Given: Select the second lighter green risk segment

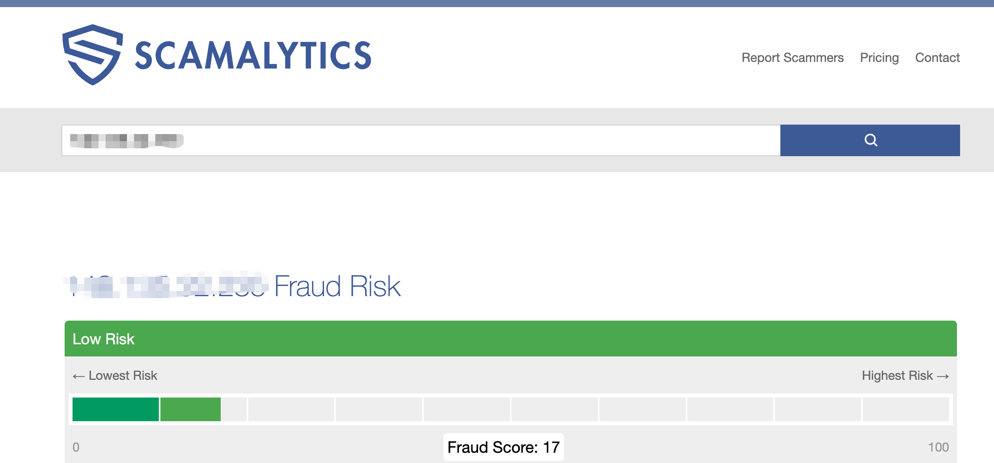Looking at the screenshot, I should coord(190,409).
